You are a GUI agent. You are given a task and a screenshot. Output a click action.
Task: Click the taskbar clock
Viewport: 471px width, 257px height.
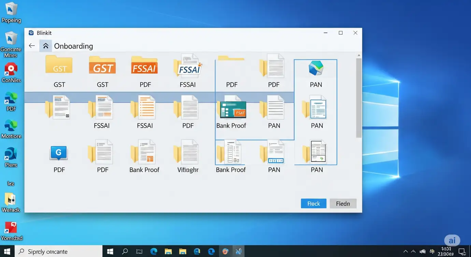click(446, 252)
